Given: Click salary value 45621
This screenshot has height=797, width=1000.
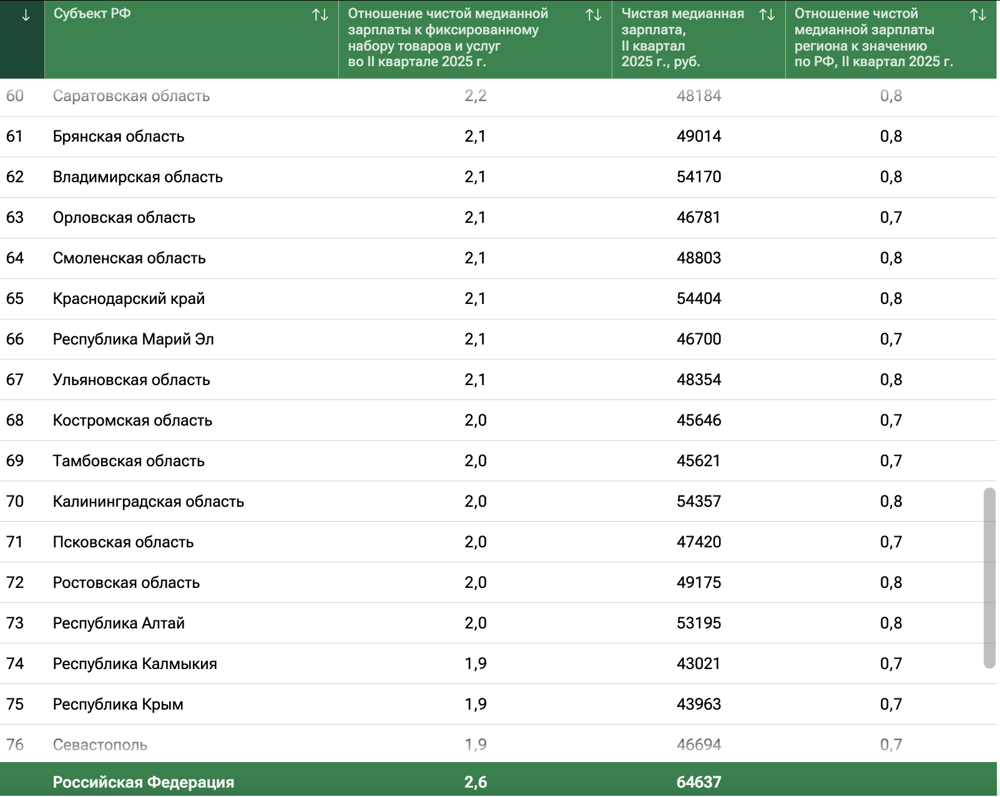Looking at the screenshot, I should (699, 461).
